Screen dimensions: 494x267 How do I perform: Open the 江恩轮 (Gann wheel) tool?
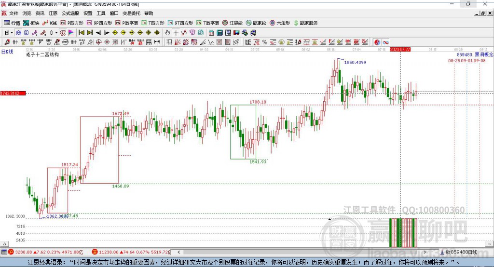tap(236, 23)
